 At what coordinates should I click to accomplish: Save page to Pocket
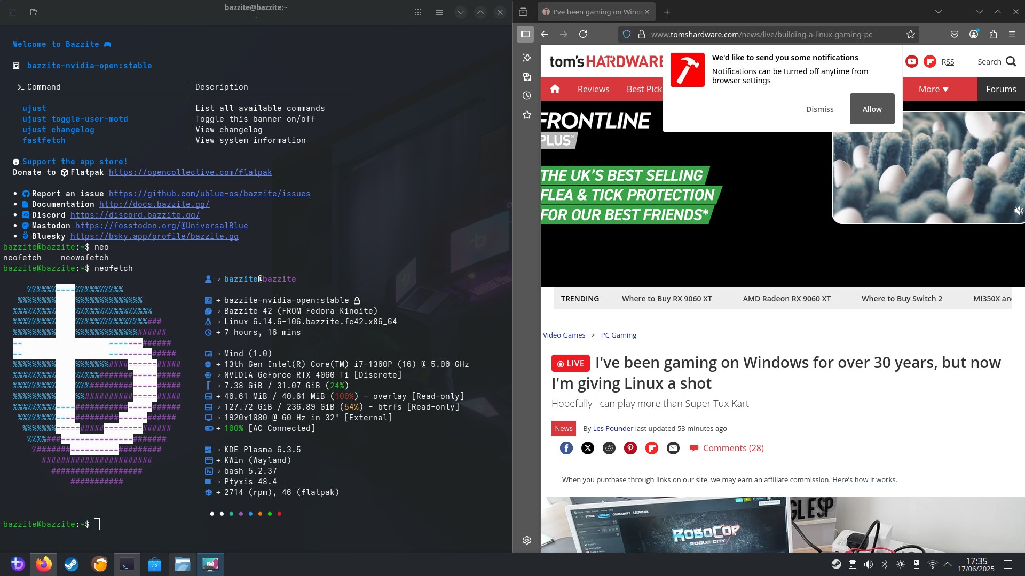pyautogui.click(x=955, y=34)
